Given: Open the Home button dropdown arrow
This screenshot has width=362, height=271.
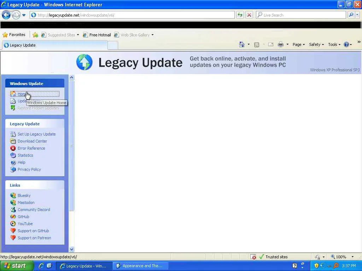Looking at the screenshot, I should (249, 44).
